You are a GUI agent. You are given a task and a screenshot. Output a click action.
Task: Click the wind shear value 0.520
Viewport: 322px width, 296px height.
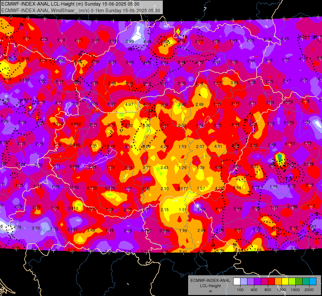tap(289, 123)
